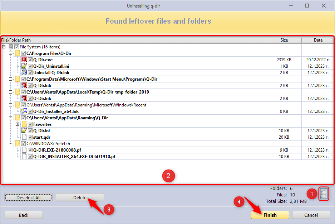Click the Q-Dir.exe application icon
The height and width of the screenshot is (224, 335).
pos(24,60)
